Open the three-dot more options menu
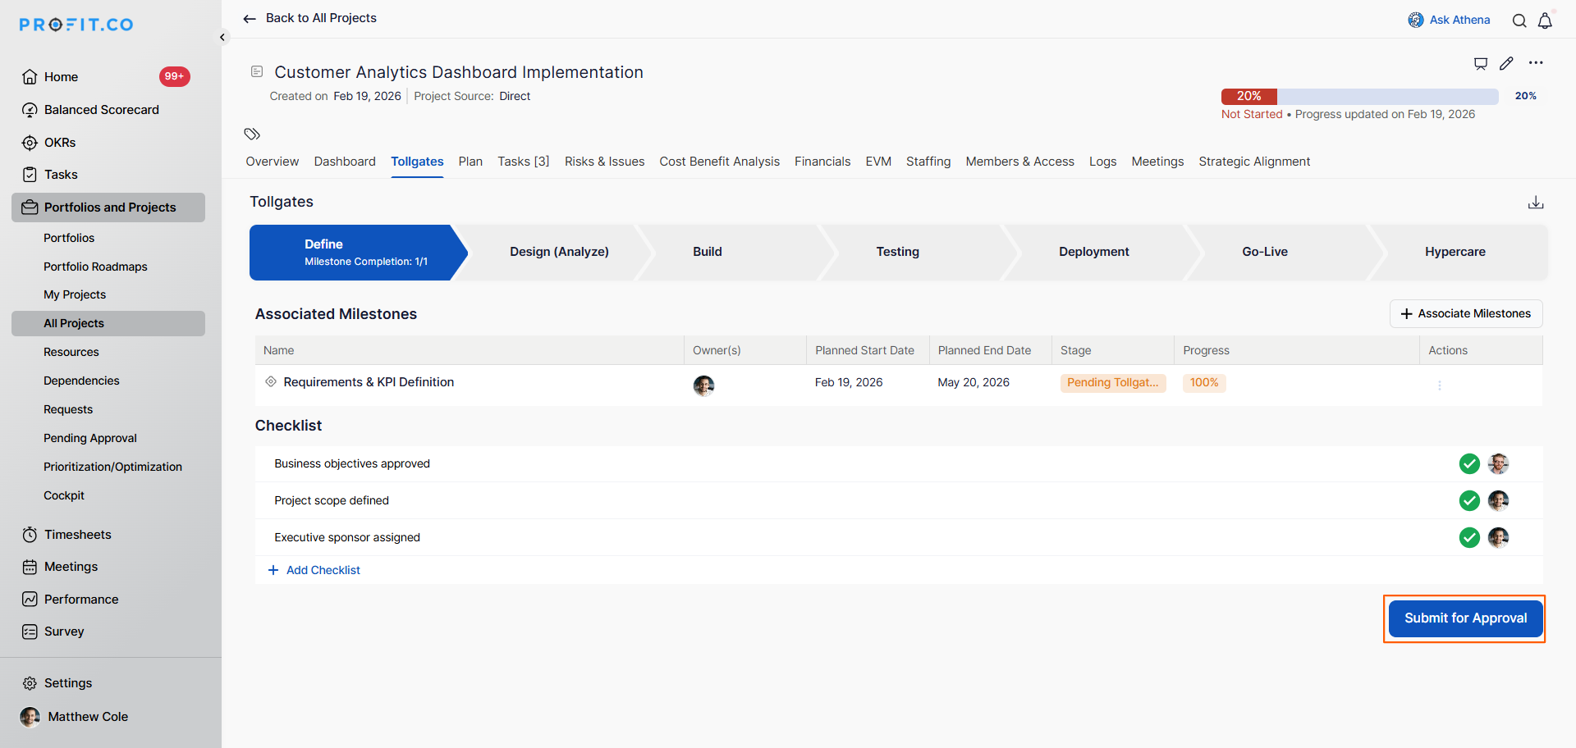This screenshot has width=1576, height=748. point(1536,63)
